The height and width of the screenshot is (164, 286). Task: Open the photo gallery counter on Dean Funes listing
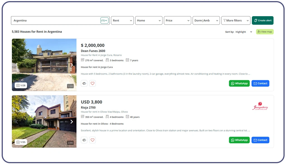click(x=21, y=85)
